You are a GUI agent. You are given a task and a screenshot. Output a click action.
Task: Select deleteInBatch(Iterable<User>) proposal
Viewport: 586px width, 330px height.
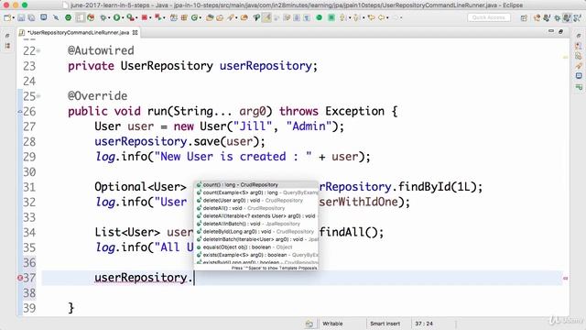(256, 239)
